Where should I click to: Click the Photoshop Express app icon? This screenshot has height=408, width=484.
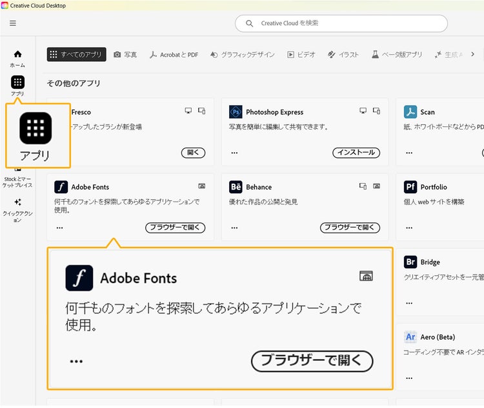tap(236, 112)
